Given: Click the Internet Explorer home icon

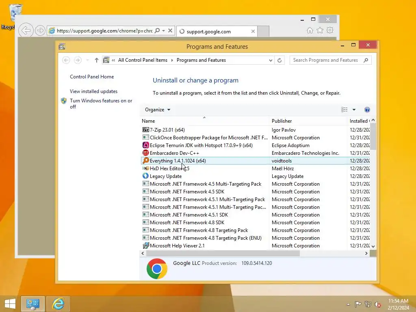Looking at the screenshot, I should 310,30.
